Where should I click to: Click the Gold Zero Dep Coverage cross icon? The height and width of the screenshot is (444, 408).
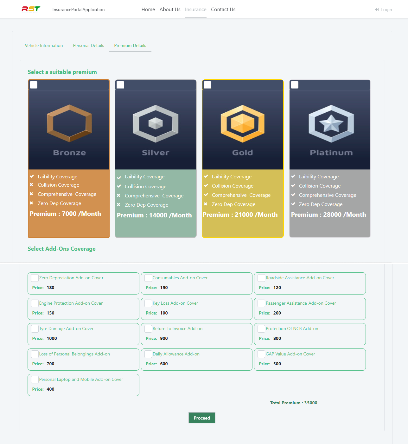tap(206, 204)
